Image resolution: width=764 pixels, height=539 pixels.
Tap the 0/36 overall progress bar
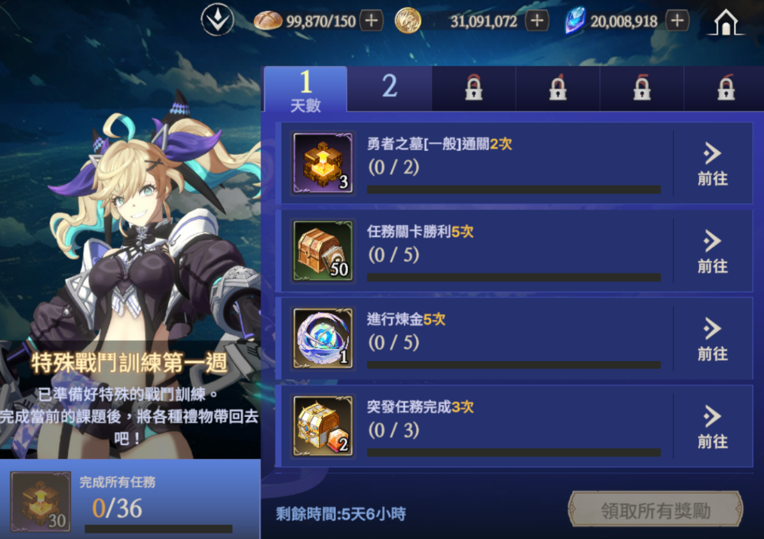tap(158, 529)
